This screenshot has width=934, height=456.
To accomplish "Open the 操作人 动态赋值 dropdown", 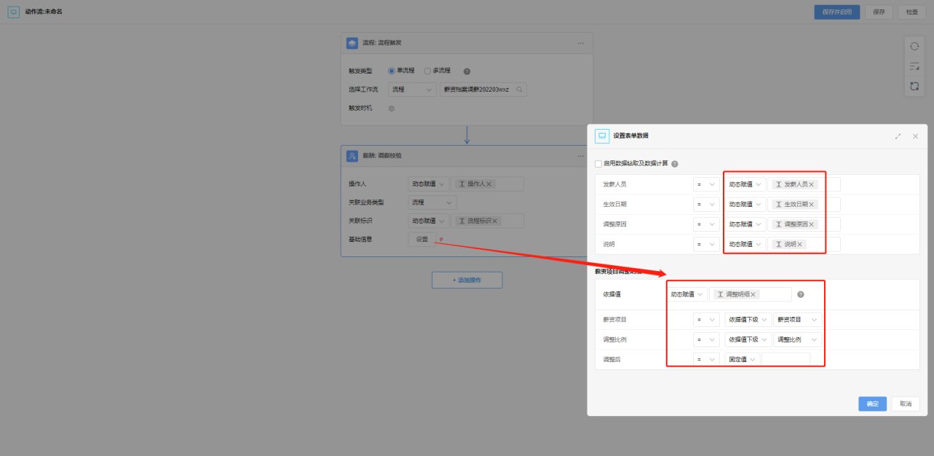I will [x=428, y=184].
